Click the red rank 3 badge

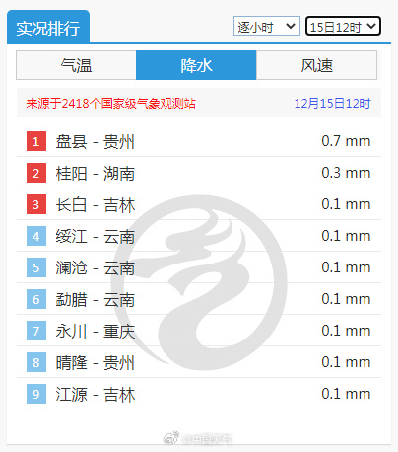click(x=36, y=204)
